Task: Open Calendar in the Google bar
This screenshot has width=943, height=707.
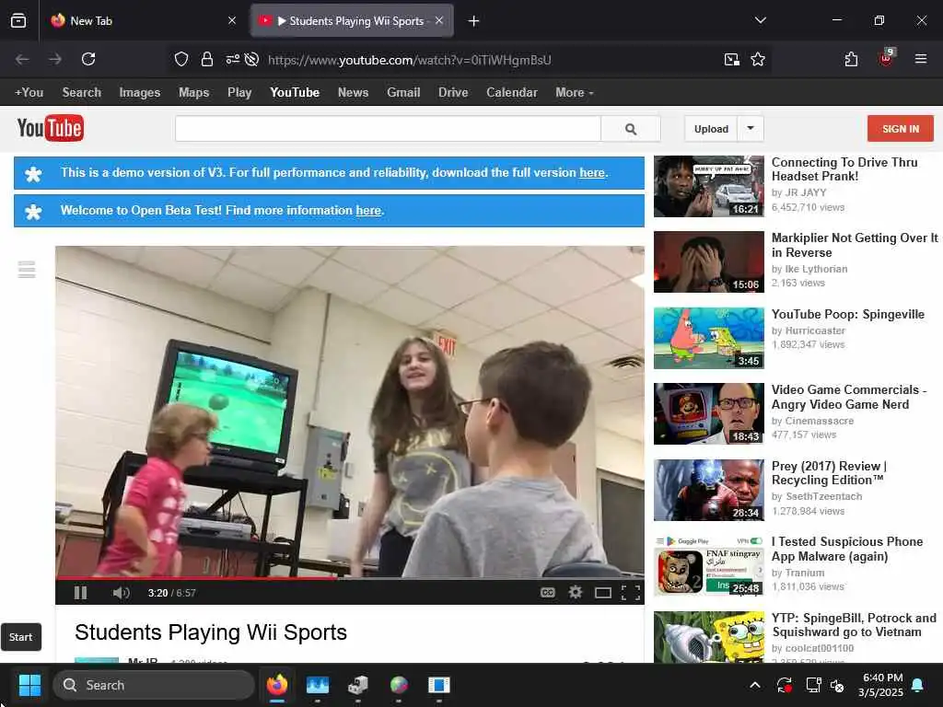Action: tap(512, 93)
